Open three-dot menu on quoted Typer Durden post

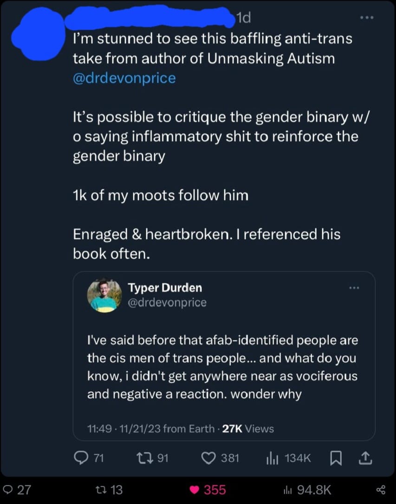point(354,288)
